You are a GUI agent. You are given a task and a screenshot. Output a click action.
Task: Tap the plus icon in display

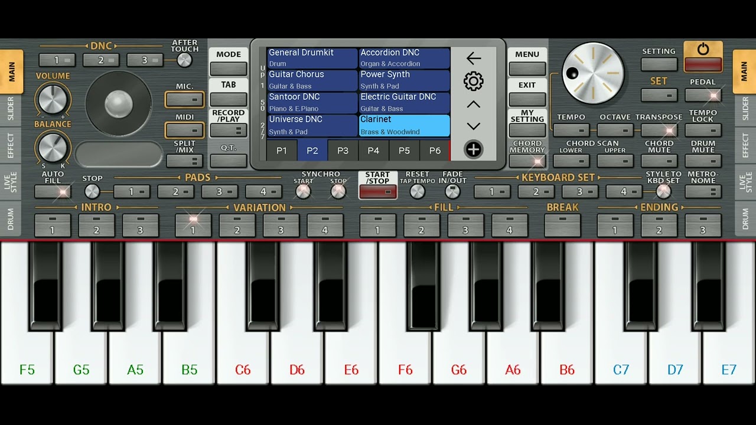pyautogui.click(x=474, y=149)
